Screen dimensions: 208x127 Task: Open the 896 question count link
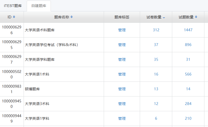[188, 45]
